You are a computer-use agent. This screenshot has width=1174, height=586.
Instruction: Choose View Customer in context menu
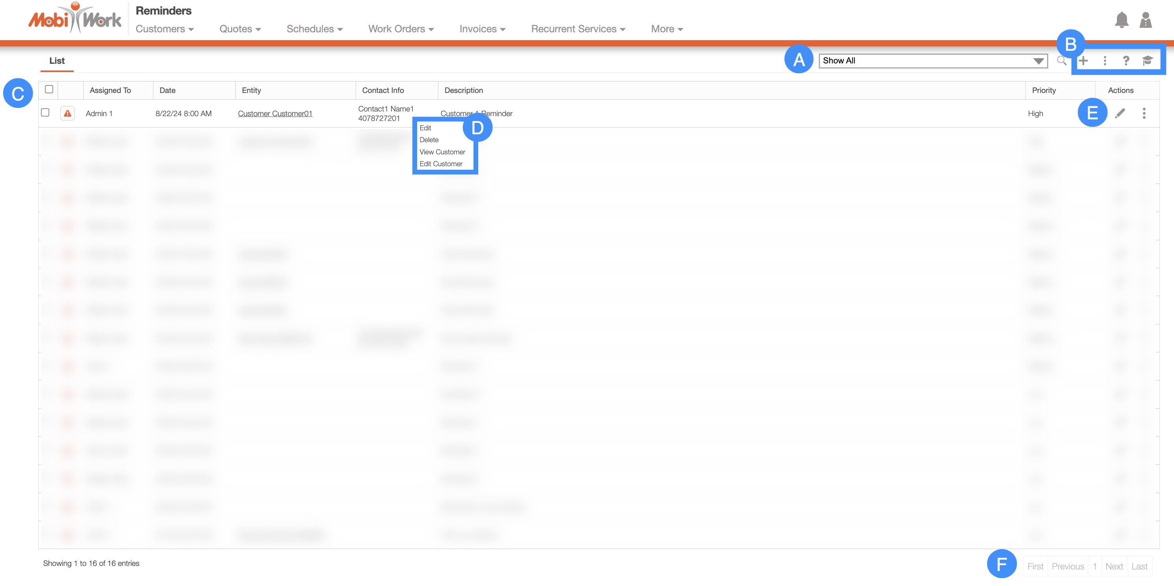(x=442, y=152)
